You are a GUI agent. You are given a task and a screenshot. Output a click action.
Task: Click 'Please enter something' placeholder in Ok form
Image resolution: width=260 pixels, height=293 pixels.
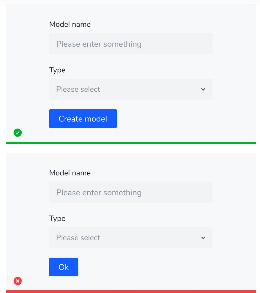(99, 193)
